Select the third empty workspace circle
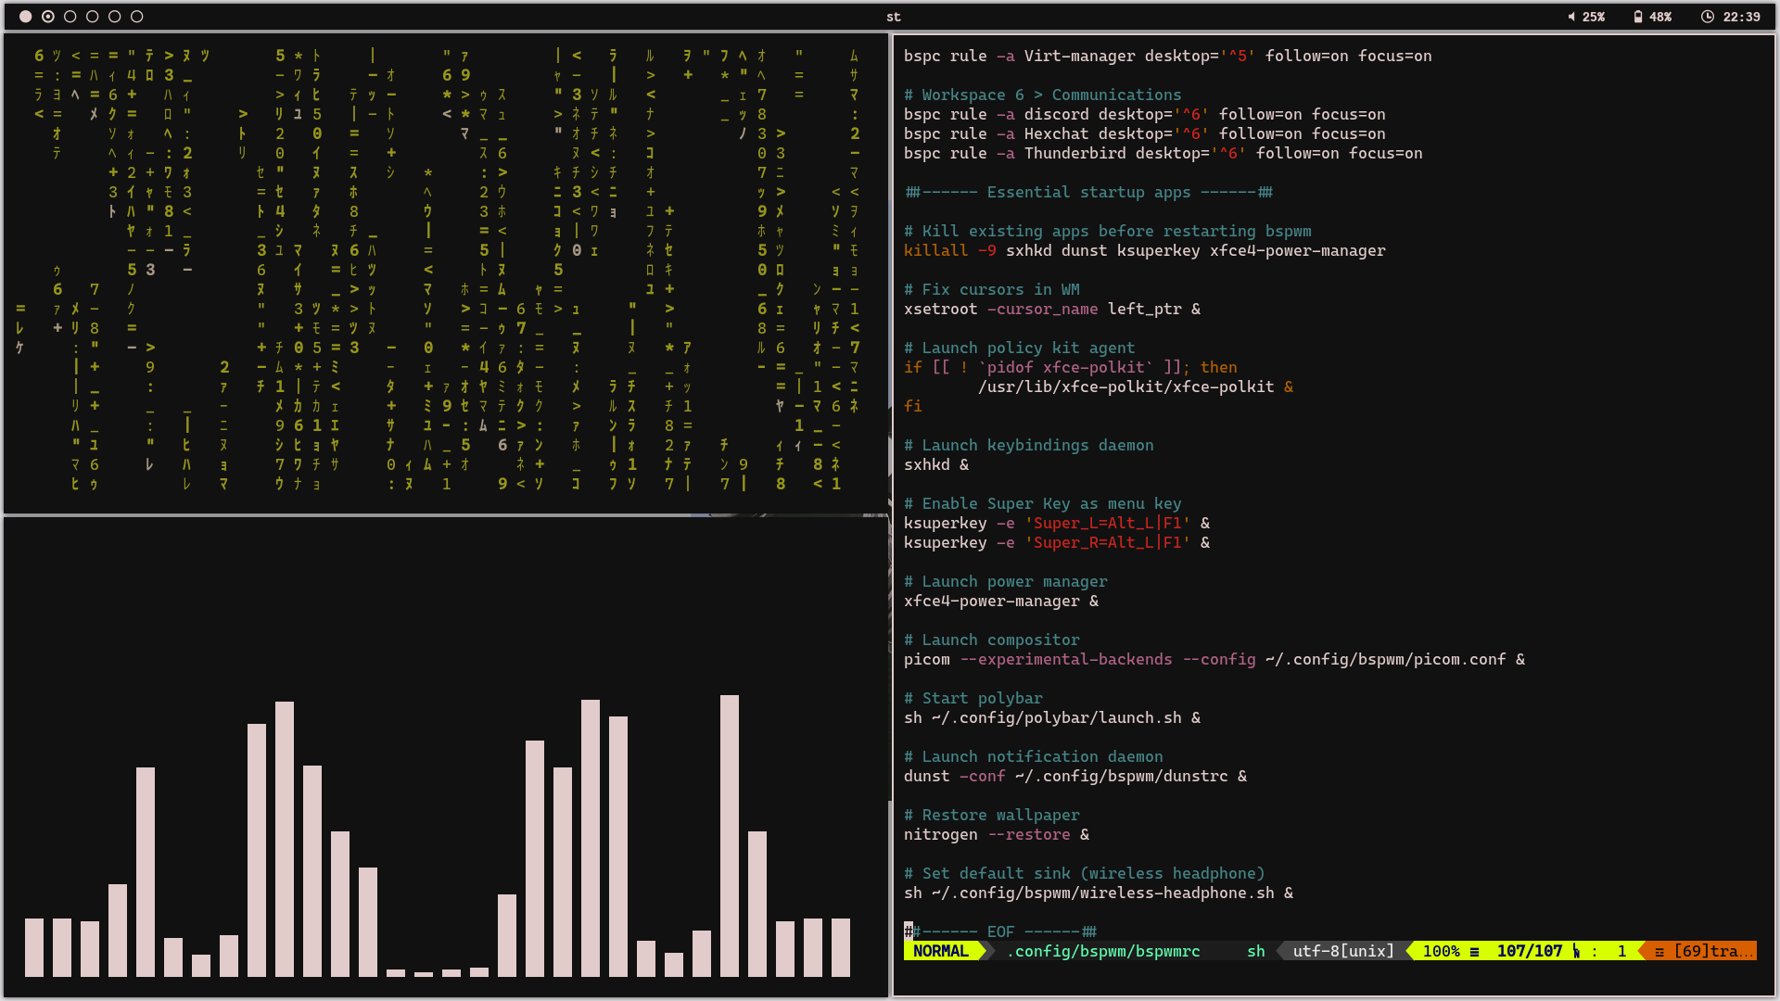Viewport: 1780px width, 1001px height. (70, 16)
